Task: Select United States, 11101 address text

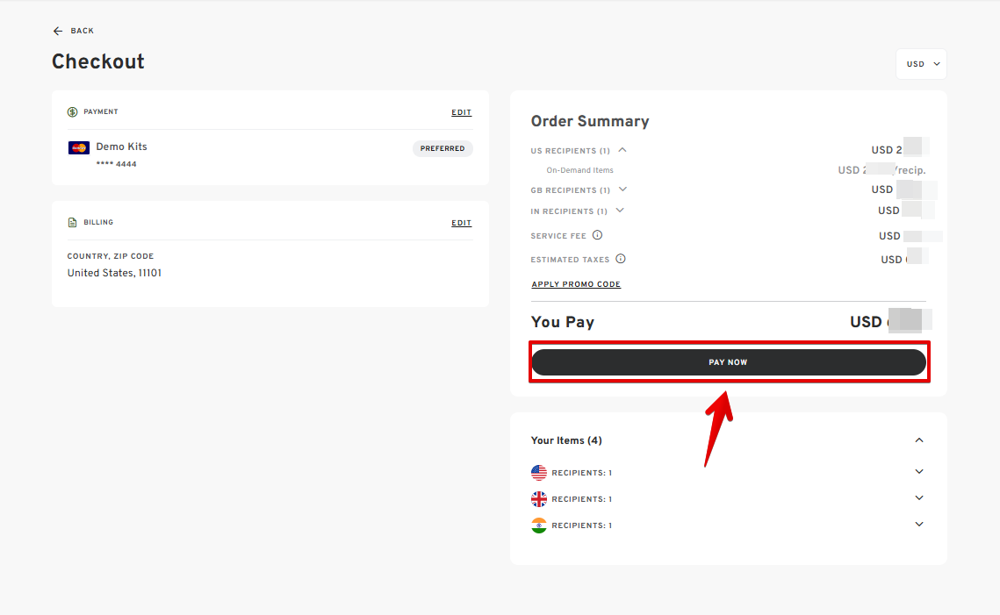Action: [114, 273]
